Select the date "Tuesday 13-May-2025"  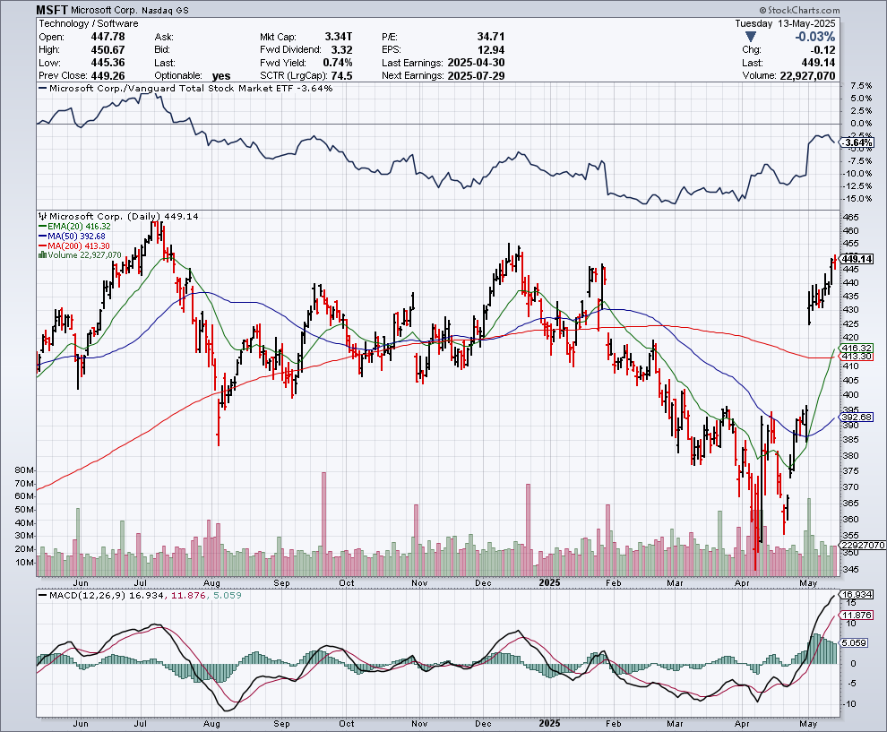[785, 24]
